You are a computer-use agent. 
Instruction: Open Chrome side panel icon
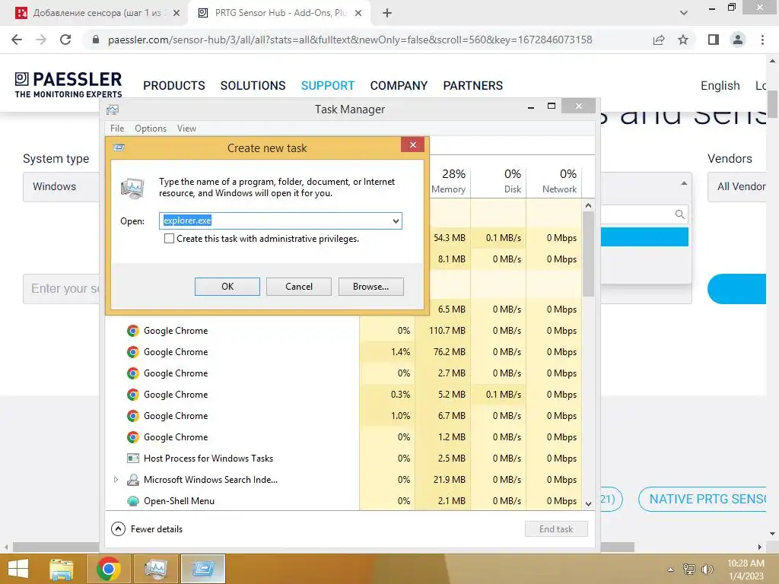pyautogui.click(x=714, y=40)
